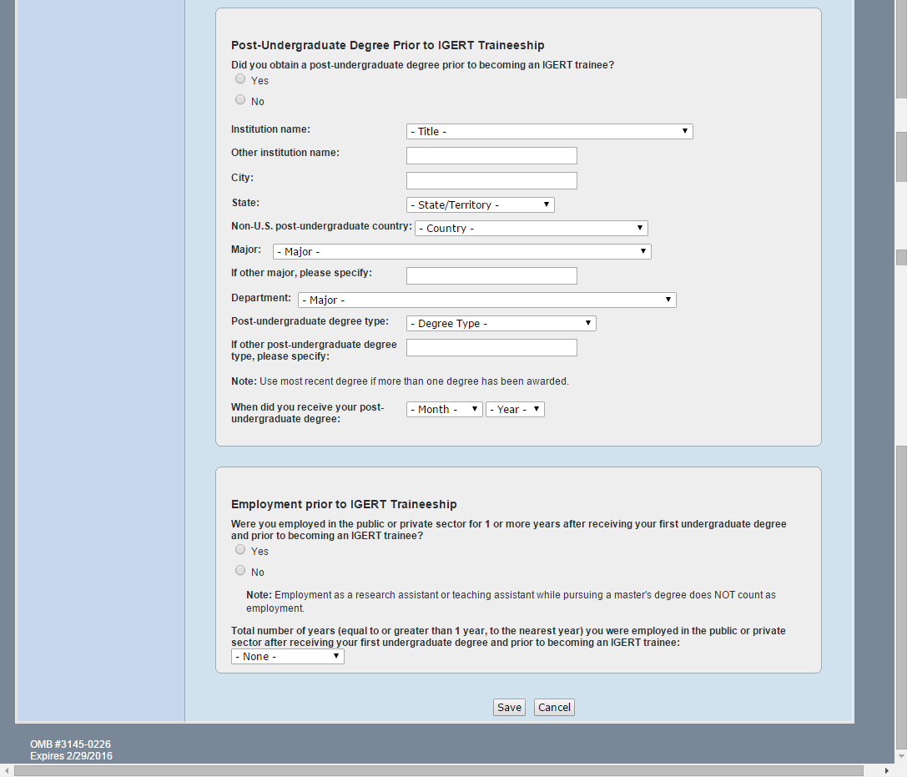Open the Month dropdown

coord(444,409)
